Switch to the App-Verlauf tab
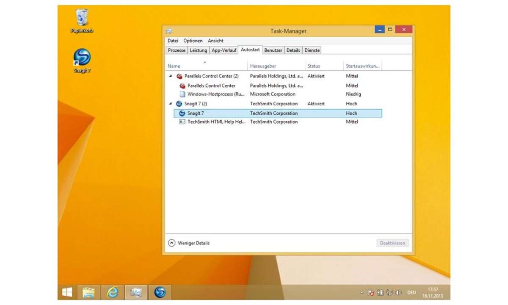Image resolution: width=508 pixels, height=305 pixels. (224, 50)
